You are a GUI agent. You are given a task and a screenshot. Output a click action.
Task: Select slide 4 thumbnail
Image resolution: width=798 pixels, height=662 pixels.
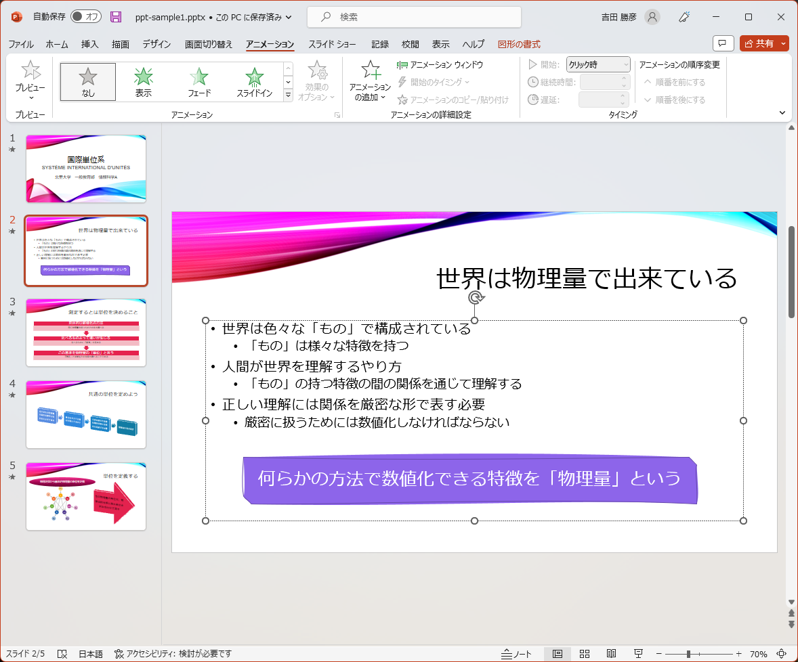tap(86, 414)
